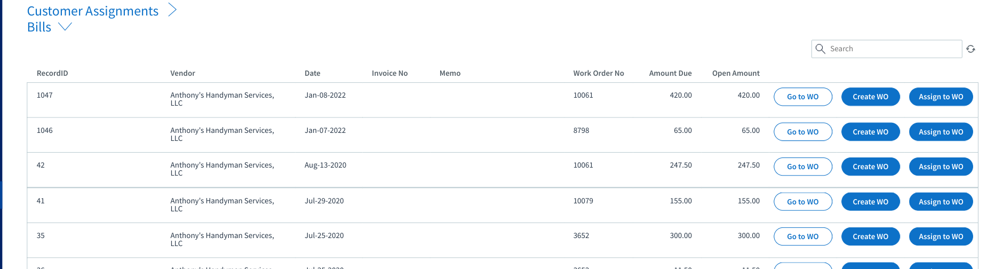Click the refresh icon beside Search
The height and width of the screenshot is (269, 995).
tap(970, 49)
